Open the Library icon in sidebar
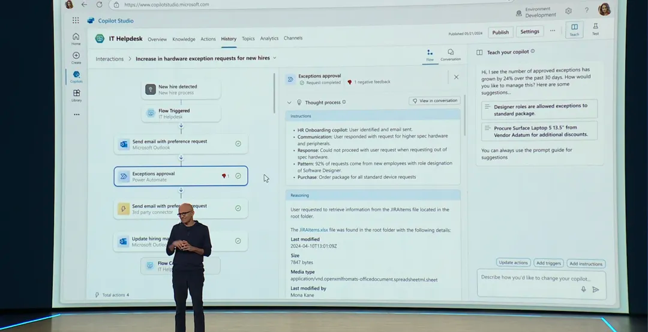The width and height of the screenshot is (648, 332). 76,94
